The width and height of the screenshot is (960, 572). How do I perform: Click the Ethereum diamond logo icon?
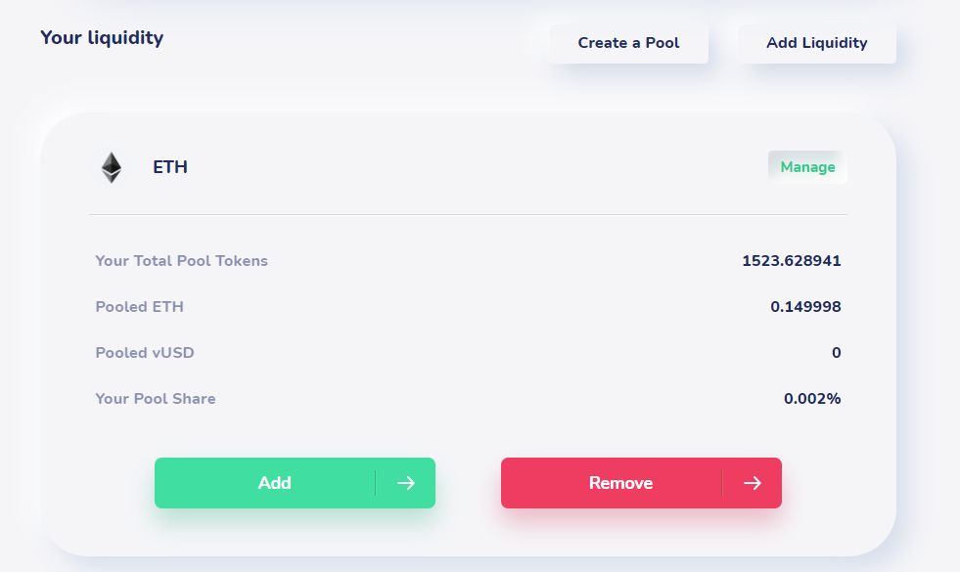(x=112, y=167)
